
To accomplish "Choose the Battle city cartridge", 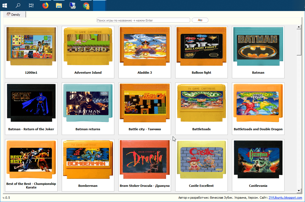I will click(145, 109).
